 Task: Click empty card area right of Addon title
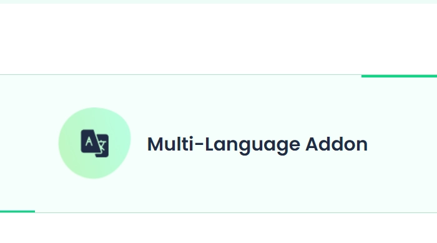(402, 144)
